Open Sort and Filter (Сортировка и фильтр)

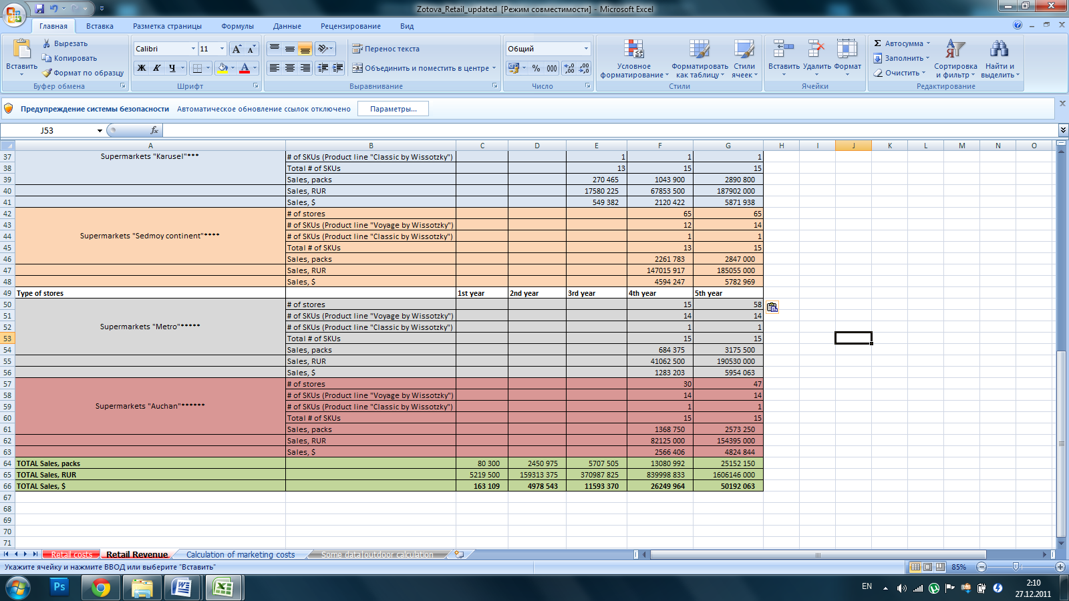tap(955, 59)
